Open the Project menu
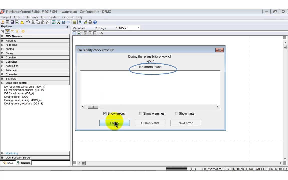The width and height of the screenshot is (288, 180). point(6,17)
